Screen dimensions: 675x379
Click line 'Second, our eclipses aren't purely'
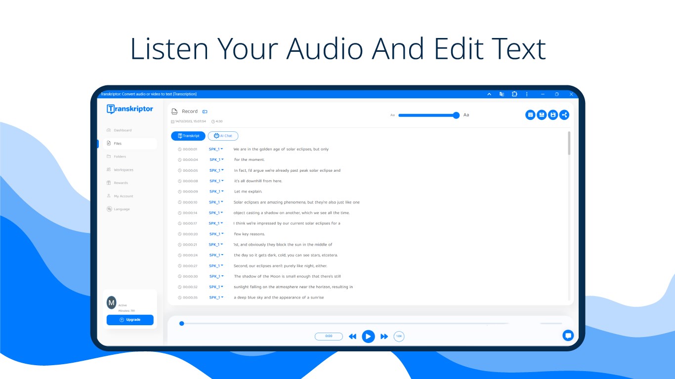[280, 266]
